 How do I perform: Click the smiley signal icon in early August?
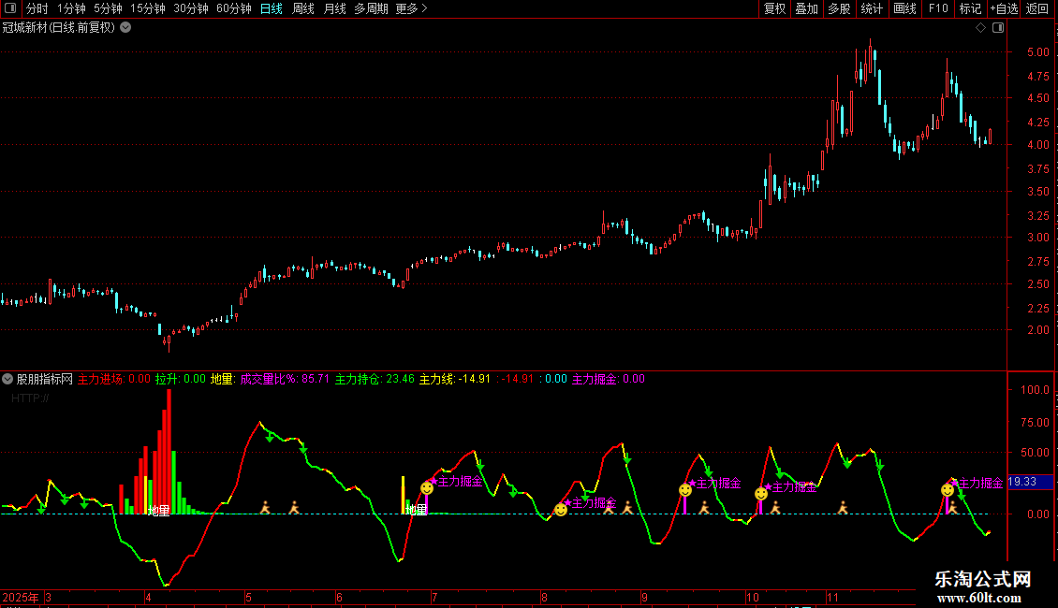tap(561, 510)
